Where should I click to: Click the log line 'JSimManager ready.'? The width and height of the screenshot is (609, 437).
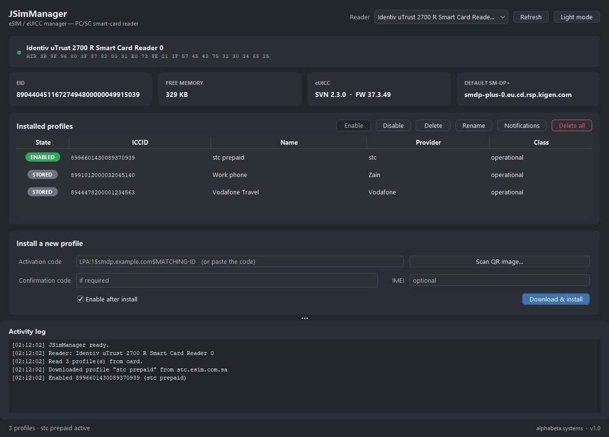[61, 345]
